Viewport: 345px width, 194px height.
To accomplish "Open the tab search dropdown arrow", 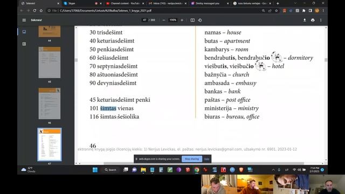I will coord(295,3).
